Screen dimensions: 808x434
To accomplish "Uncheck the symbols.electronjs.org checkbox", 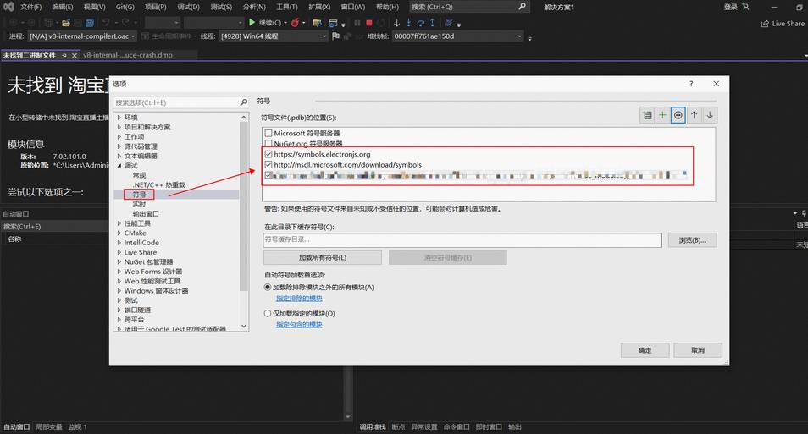I will [268, 154].
